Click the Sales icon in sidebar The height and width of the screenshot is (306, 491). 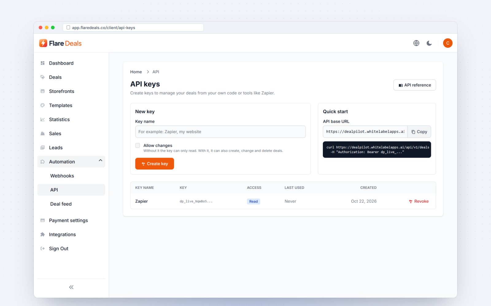click(x=43, y=133)
